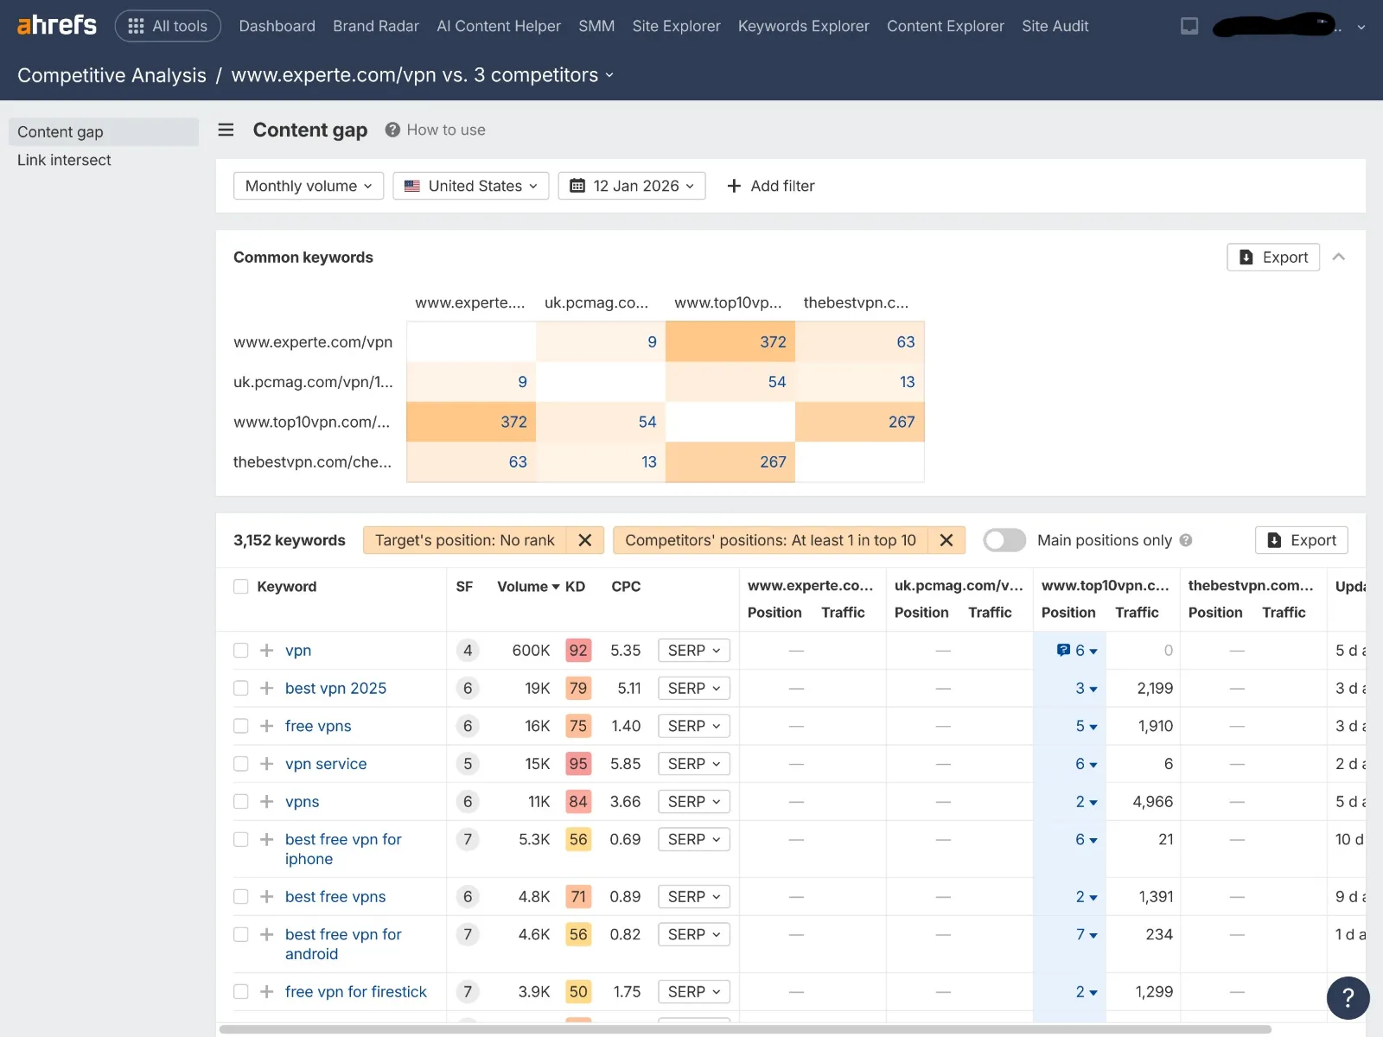The width and height of the screenshot is (1383, 1037).
Task: Go to Dashboard in top navigation
Action: tap(277, 26)
